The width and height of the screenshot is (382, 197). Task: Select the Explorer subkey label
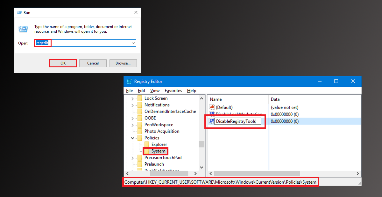(x=159, y=145)
